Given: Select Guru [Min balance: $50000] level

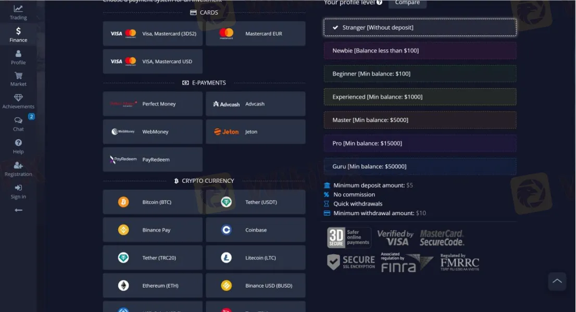Looking at the screenshot, I should click(x=420, y=166).
